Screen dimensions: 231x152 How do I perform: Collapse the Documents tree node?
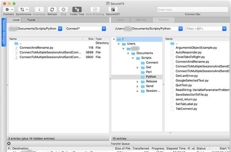pyautogui.click(x=128, y=53)
